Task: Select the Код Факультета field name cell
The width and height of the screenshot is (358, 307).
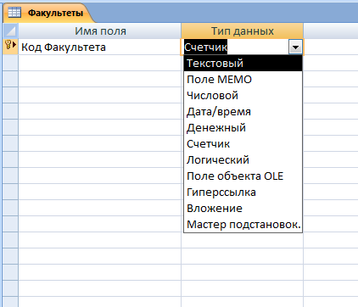Action: pos(100,47)
